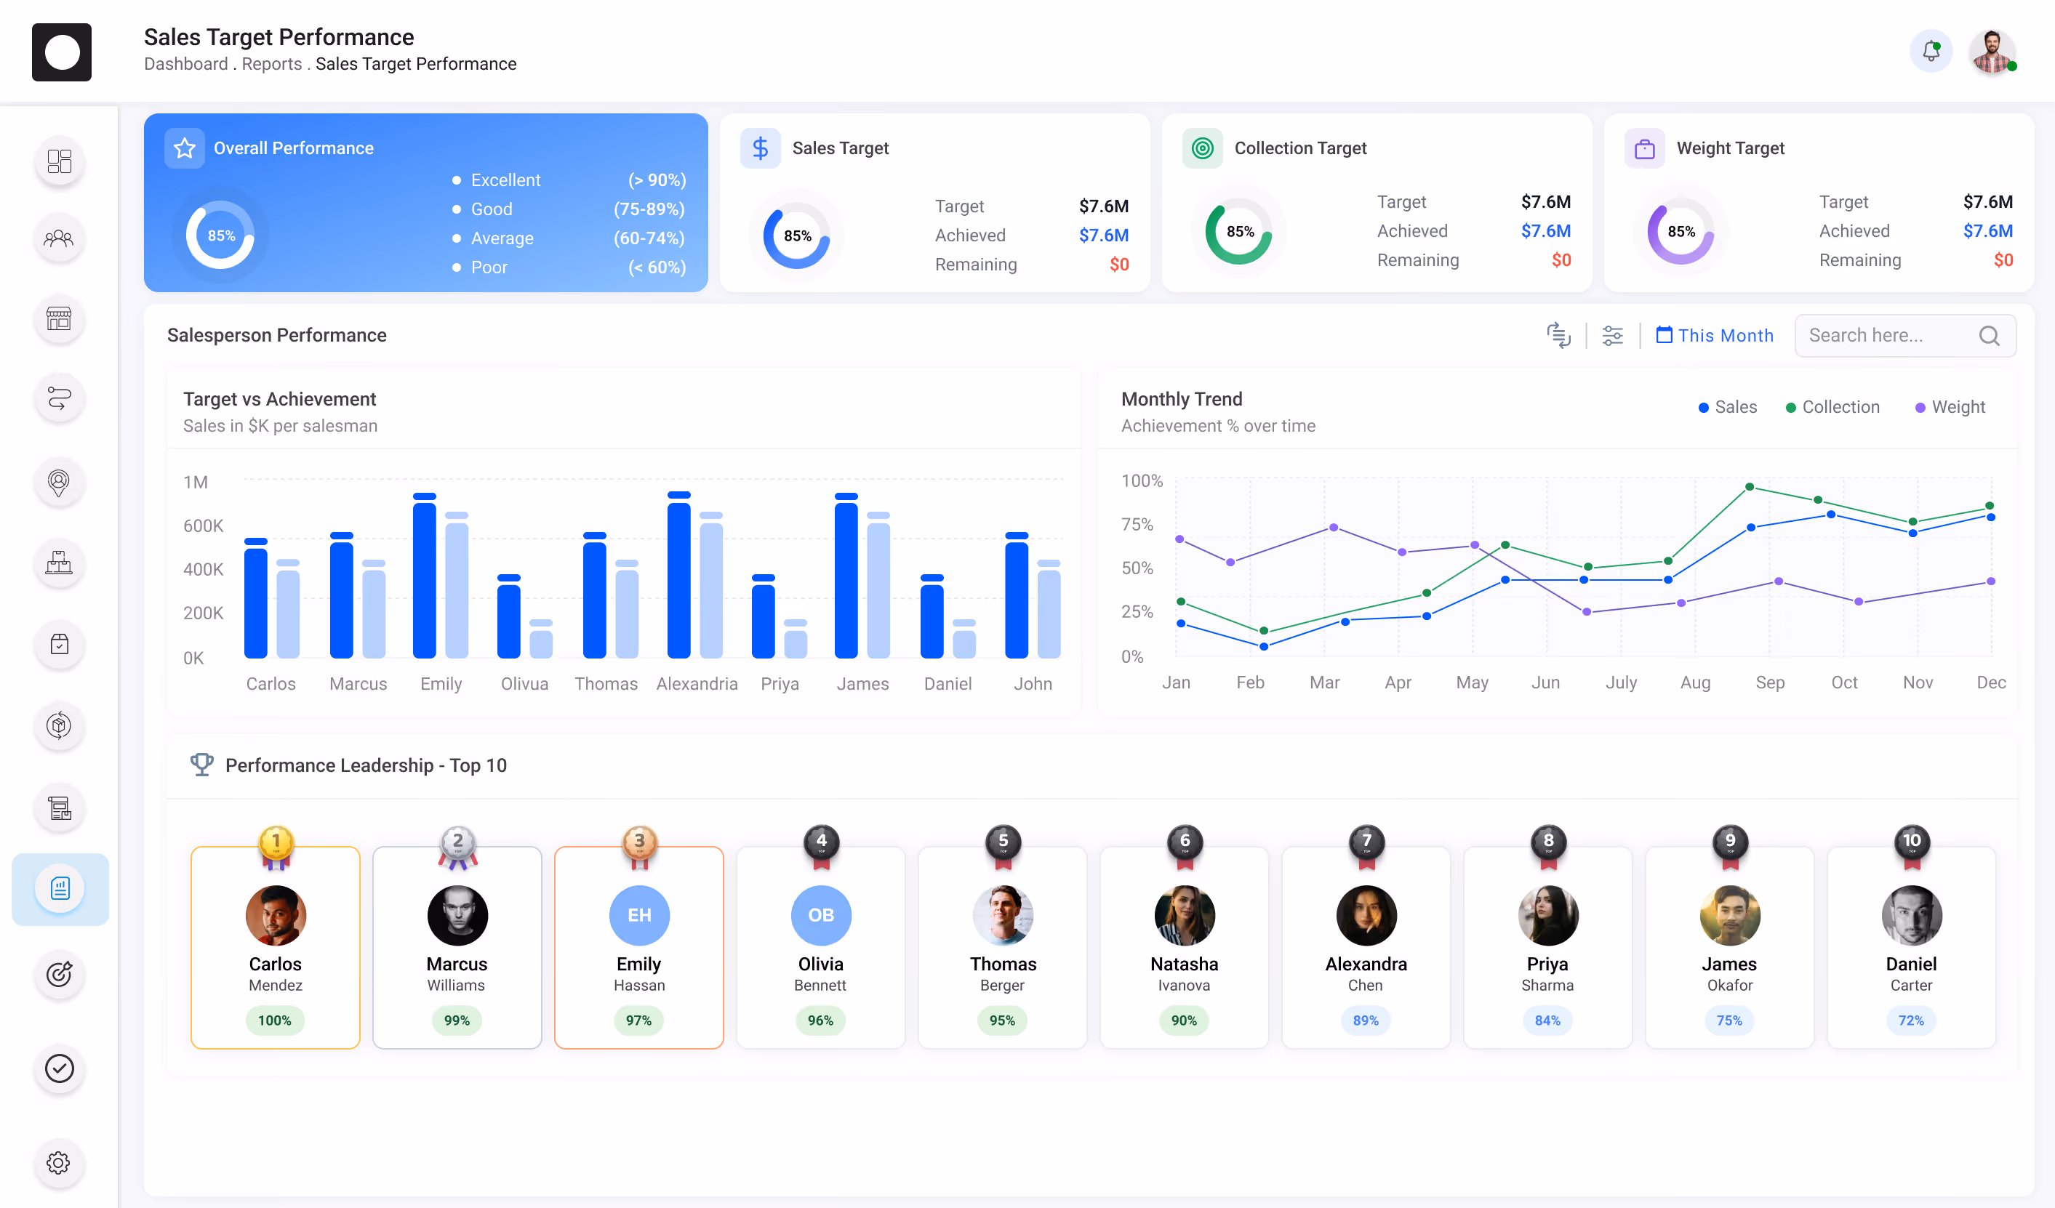Click the Sales Target Remaining $0 value
The width and height of the screenshot is (2055, 1208).
pos(1119,264)
